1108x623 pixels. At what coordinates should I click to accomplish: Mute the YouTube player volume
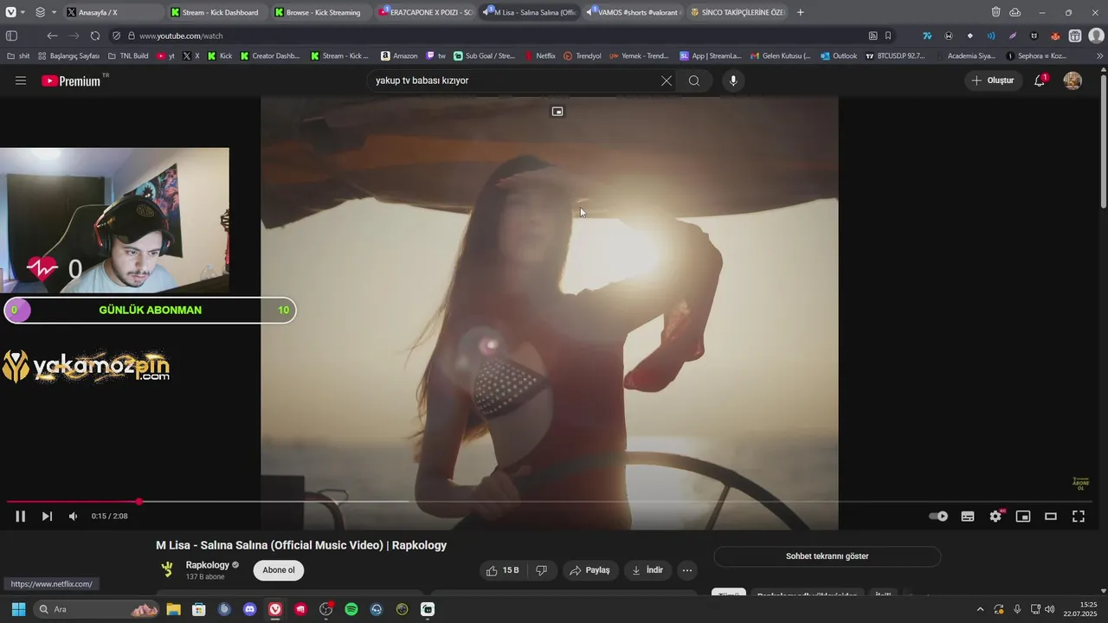73,517
